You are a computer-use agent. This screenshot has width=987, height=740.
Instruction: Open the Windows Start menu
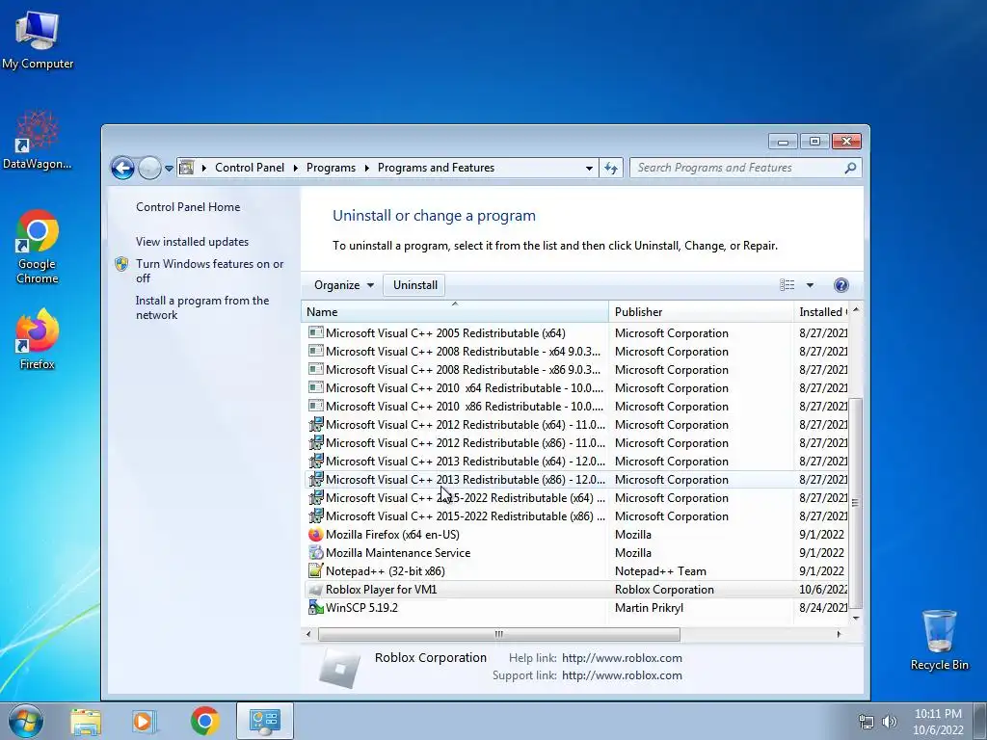click(26, 721)
